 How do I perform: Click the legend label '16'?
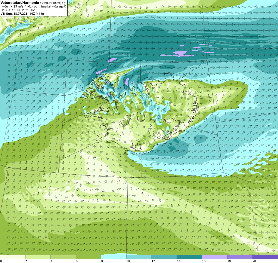tap(204, 261)
